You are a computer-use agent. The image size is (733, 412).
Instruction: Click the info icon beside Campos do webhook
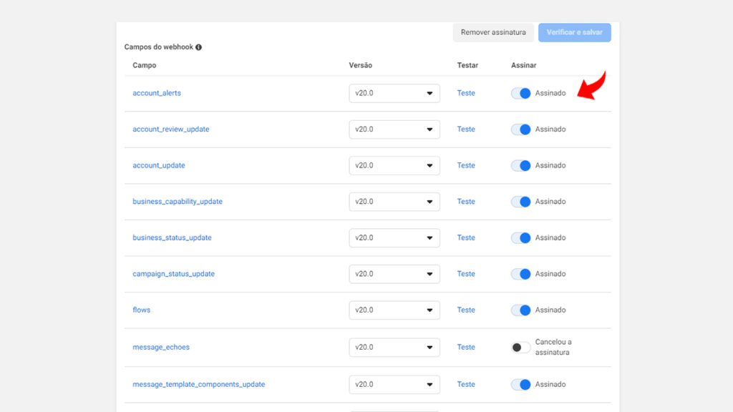[x=199, y=47]
